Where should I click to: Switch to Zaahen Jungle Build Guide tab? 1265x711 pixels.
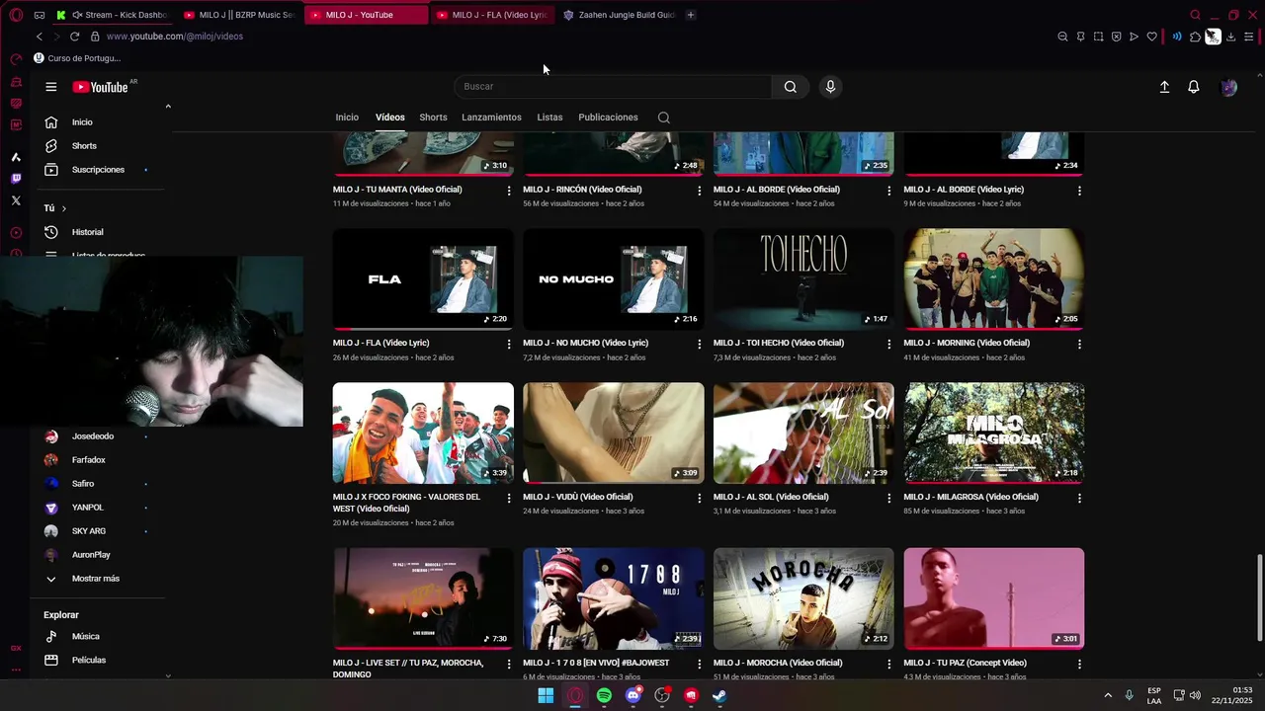619,15
